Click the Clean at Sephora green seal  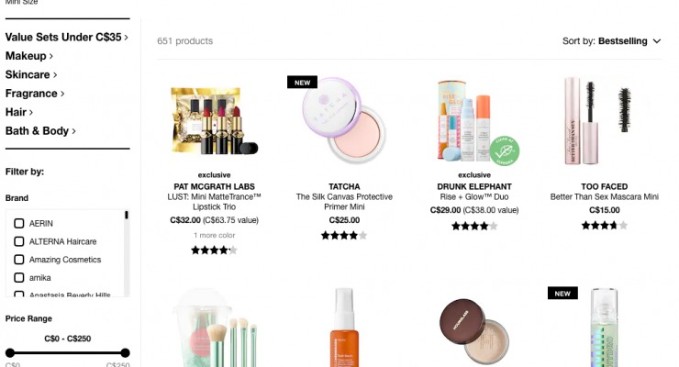[x=505, y=150]
